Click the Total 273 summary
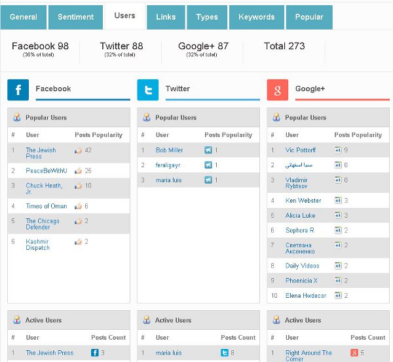This screenshot has width=393, height=362. 284,46
